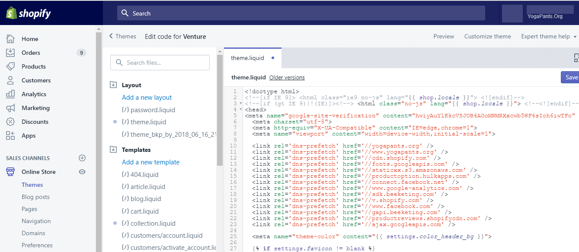
Task: Select Themes under Online Store
Action: (x=32, y=185)
